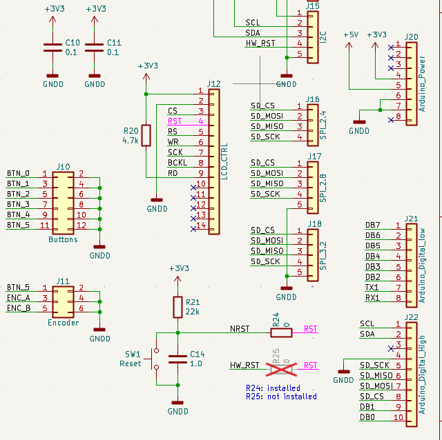Select capacitor C14 near Reset switch
Screen dimensions: 442x440
178,359
